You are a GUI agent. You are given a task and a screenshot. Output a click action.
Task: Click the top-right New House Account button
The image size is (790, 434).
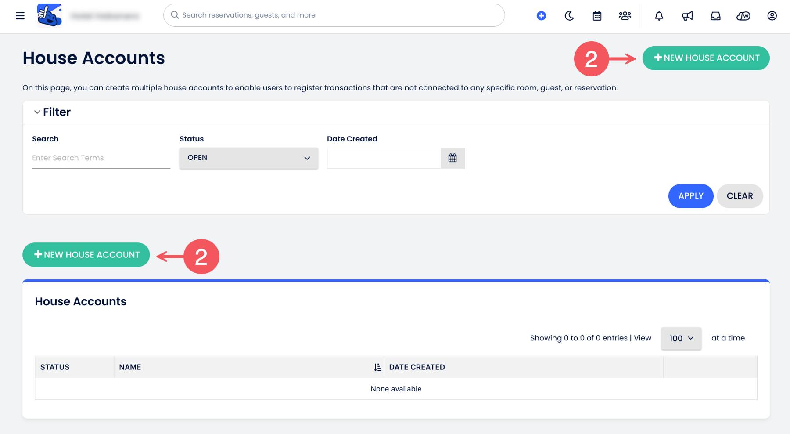pos(706,58)
